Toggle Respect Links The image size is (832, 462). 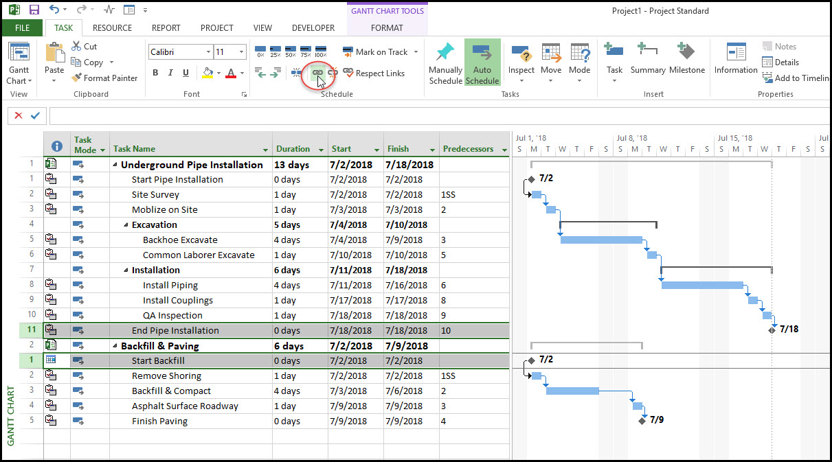pyautogui.click(x=374, y=73)
